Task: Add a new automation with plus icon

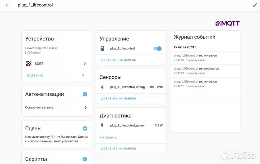Action: click(x=85, y=94)
